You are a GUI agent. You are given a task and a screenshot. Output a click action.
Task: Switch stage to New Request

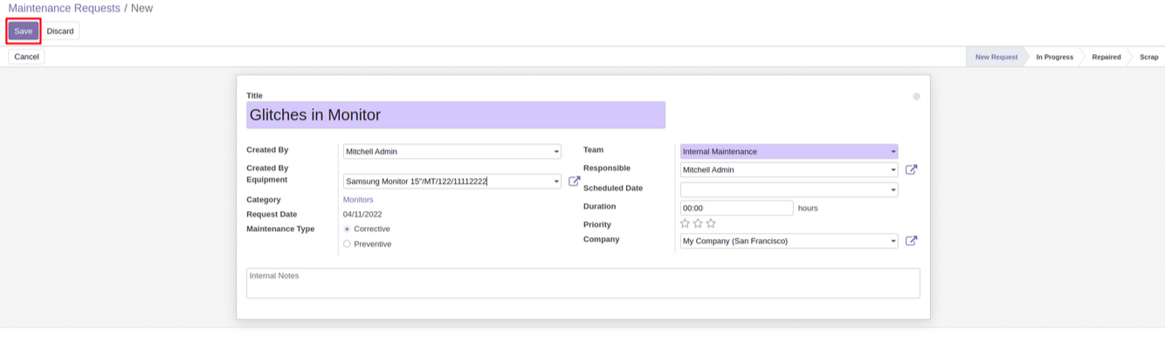(x=996, y=57)
